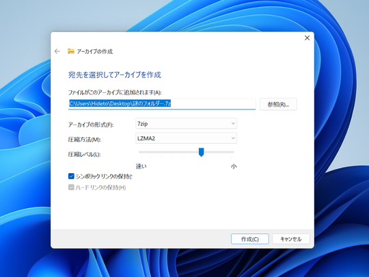Click the 圧縮方法(M): label
Image resolution: width=369 pixels, height=277 pixels.
(x=85, y=140)
